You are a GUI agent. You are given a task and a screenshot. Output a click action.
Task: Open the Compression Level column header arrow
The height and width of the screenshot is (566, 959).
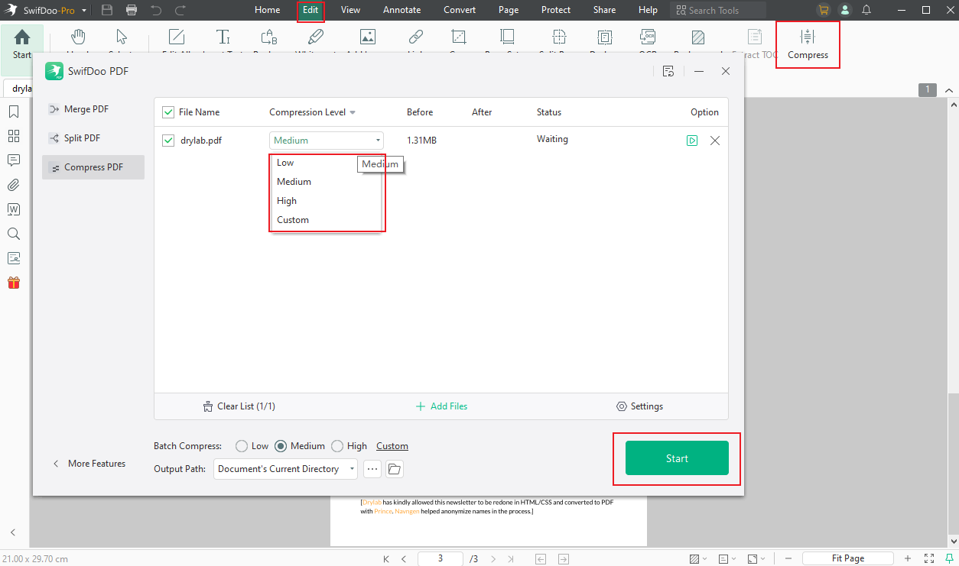point(353,113)
